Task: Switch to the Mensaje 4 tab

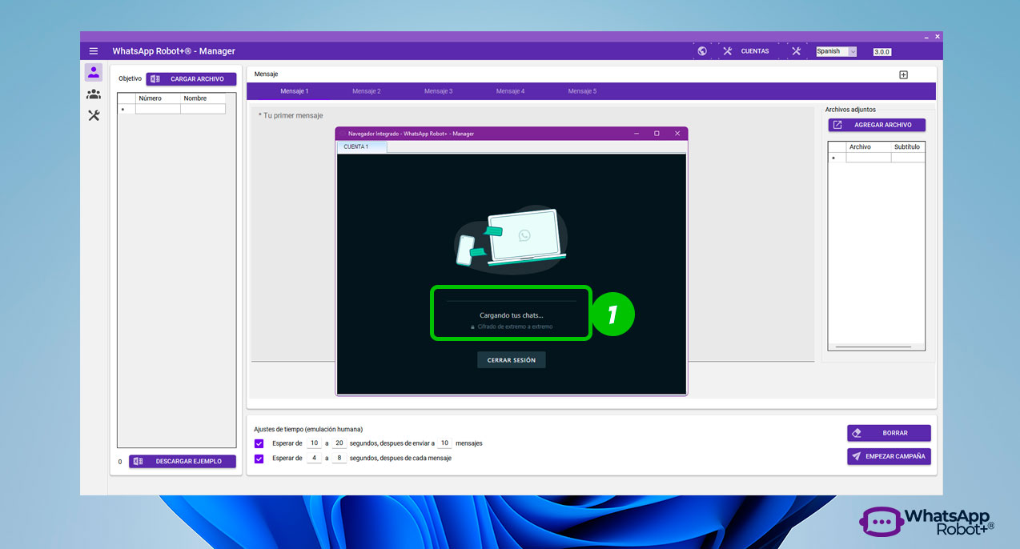Action: point(510,91)
